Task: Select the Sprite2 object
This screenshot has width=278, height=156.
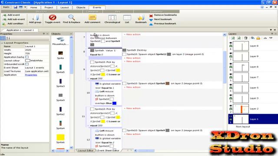Action: click(60, 111)
